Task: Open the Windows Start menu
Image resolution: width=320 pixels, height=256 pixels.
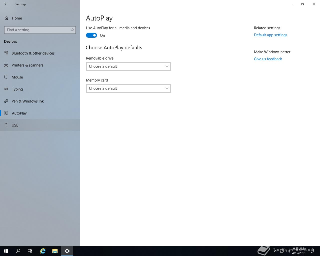Action: click(6, 251)
